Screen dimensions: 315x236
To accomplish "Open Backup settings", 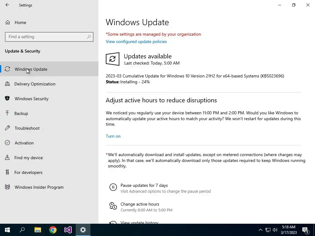I will (49, 113).
